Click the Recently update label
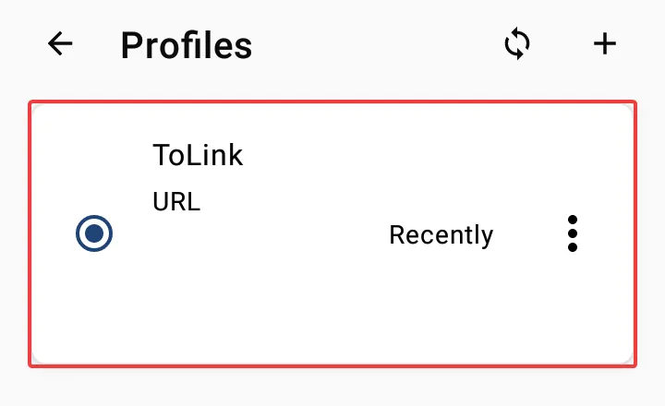Screen dimensions: 665x406 [x=441, y=235]
